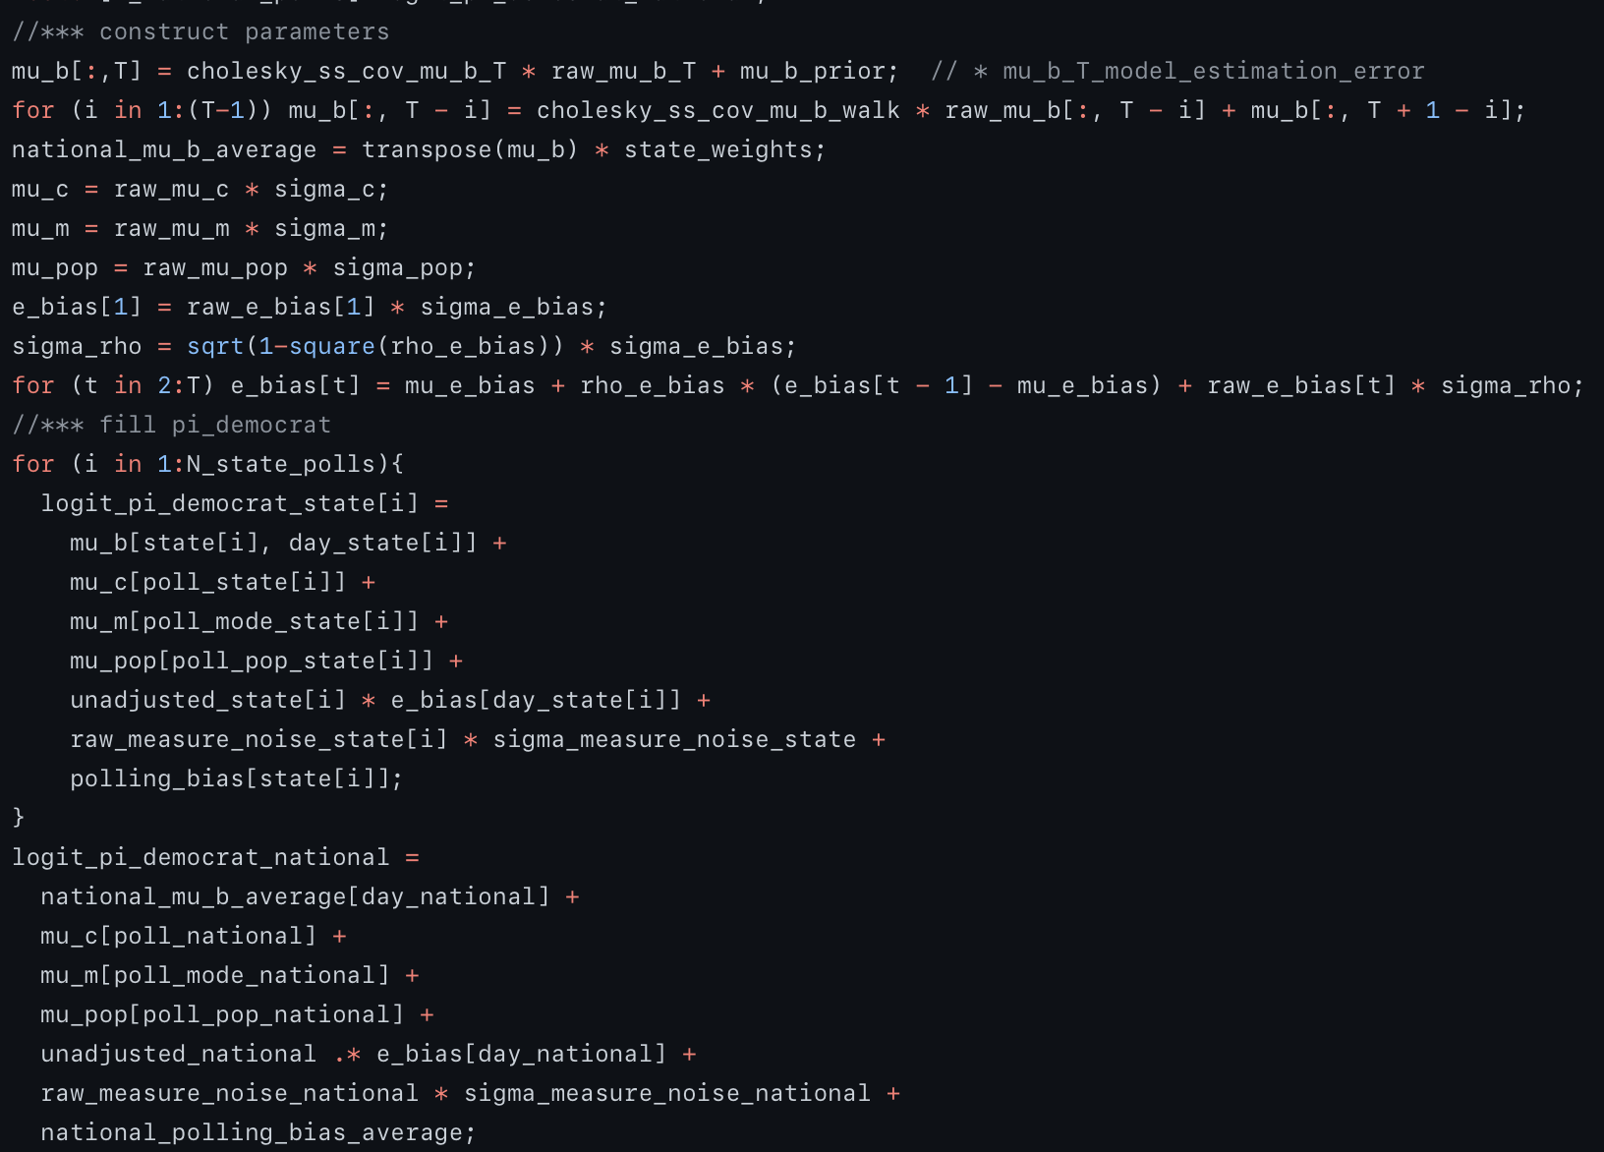Click N_state_polls in the for loop header

[280, 464]
